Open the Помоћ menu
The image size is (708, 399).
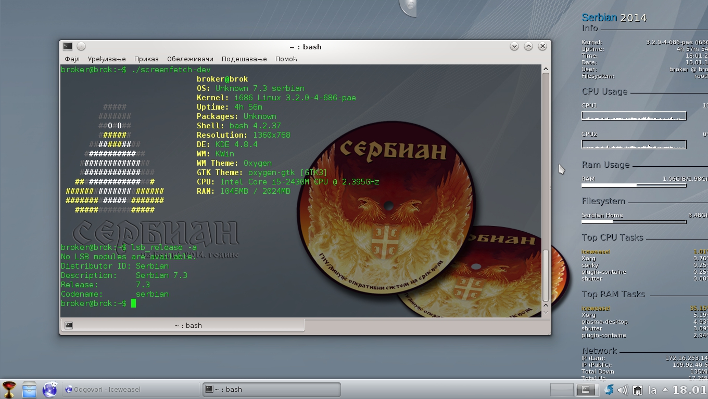286,59
